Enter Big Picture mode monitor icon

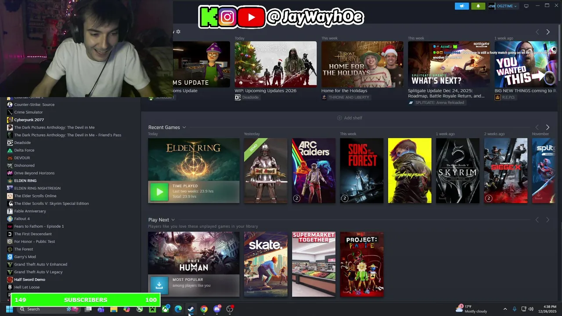526,6
